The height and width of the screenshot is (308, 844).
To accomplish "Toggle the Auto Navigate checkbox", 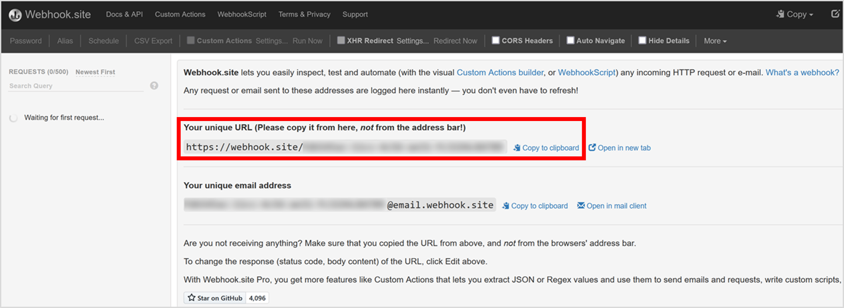I will click(570, 40).
